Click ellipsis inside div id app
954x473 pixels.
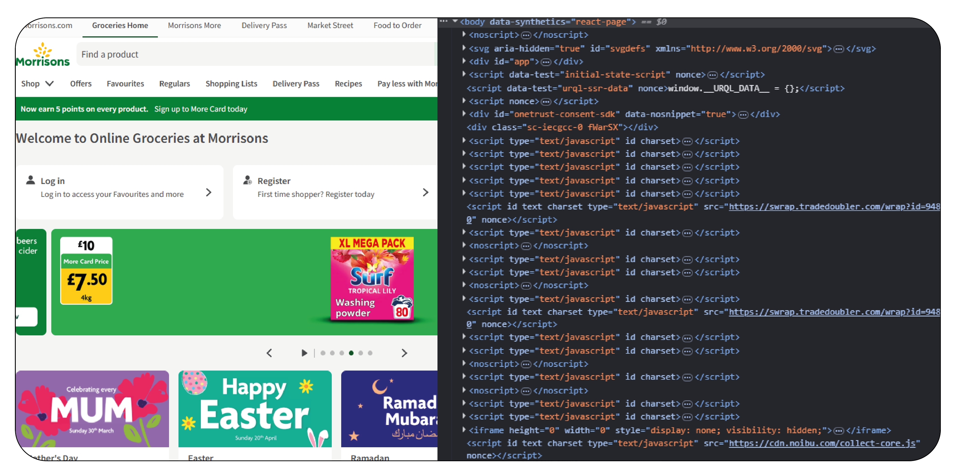546,62
